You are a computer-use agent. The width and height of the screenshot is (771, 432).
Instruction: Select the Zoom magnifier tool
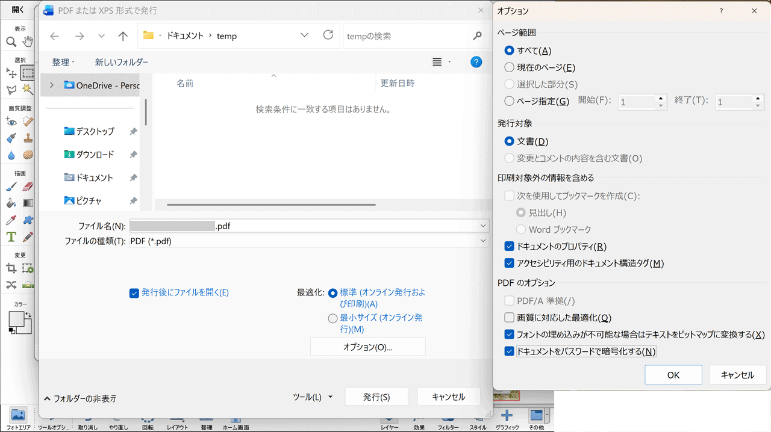pos(11,42)
